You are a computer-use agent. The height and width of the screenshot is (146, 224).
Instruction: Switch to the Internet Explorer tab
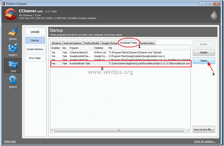point(73,43)
